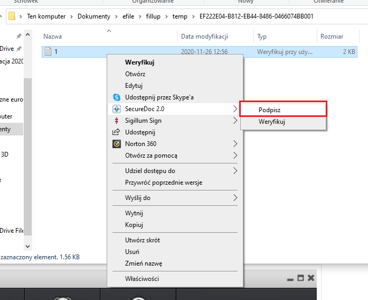Click the Norton 360 icon
368x300 pixels.
click(117, 144)
